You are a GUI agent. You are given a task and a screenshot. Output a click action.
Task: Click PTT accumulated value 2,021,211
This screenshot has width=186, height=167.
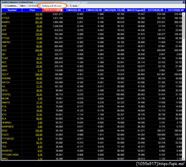coord(58,14)
